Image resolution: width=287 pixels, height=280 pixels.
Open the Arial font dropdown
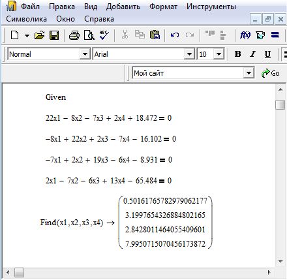point(189,54)
